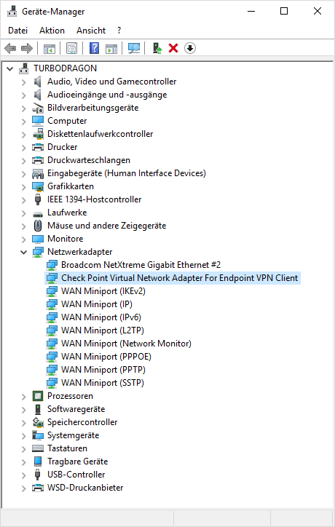335x527 pixels.
Task: Click the Back arrow toolbar icon
Action: [x=10, y=48]
